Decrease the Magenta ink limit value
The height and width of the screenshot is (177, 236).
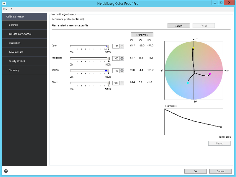[x=122, y=59]
